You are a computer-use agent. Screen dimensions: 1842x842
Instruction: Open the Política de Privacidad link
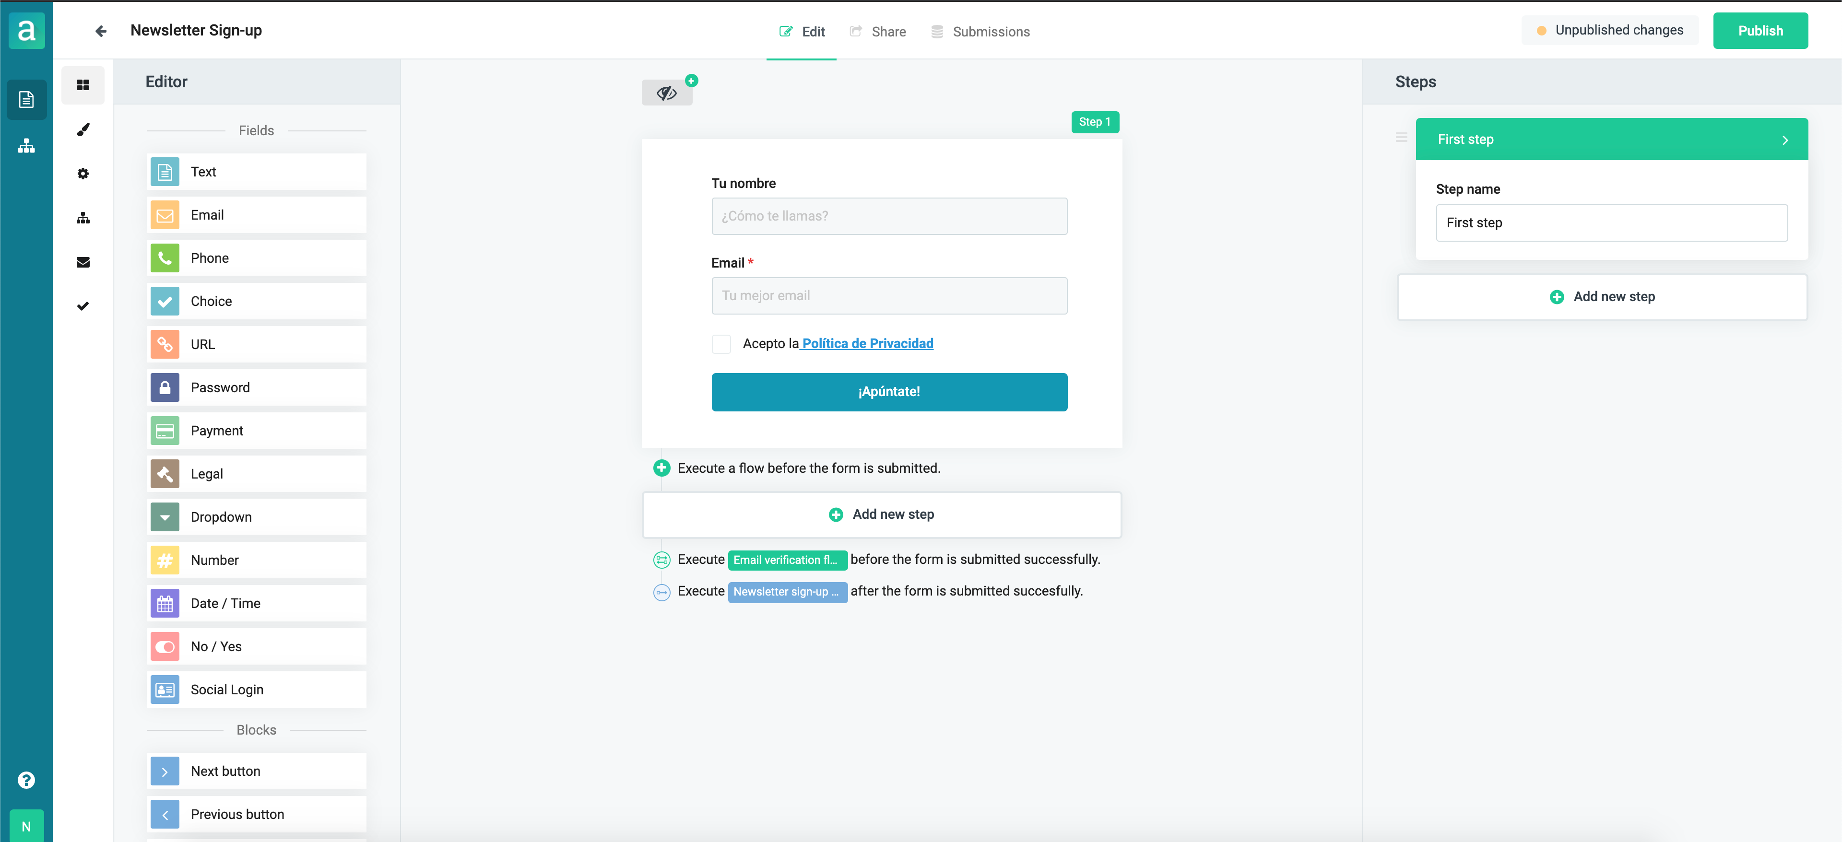[867, 344]
